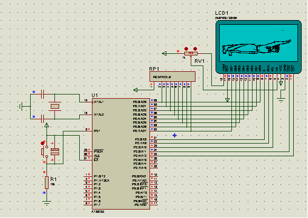Click the power terminal arrow left of RV1
This screenshot has height=218, width=308.
(164, 53)
